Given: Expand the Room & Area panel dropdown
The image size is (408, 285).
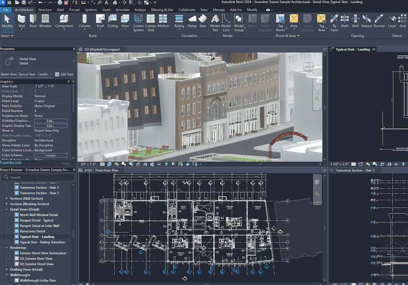Looking at the screenshot, I should click(288, 35).
